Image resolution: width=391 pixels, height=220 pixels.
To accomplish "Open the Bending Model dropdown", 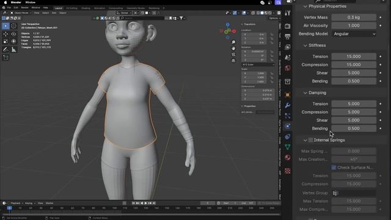I will click(354, 34).
